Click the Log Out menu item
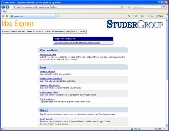 (x=82, y=31)
